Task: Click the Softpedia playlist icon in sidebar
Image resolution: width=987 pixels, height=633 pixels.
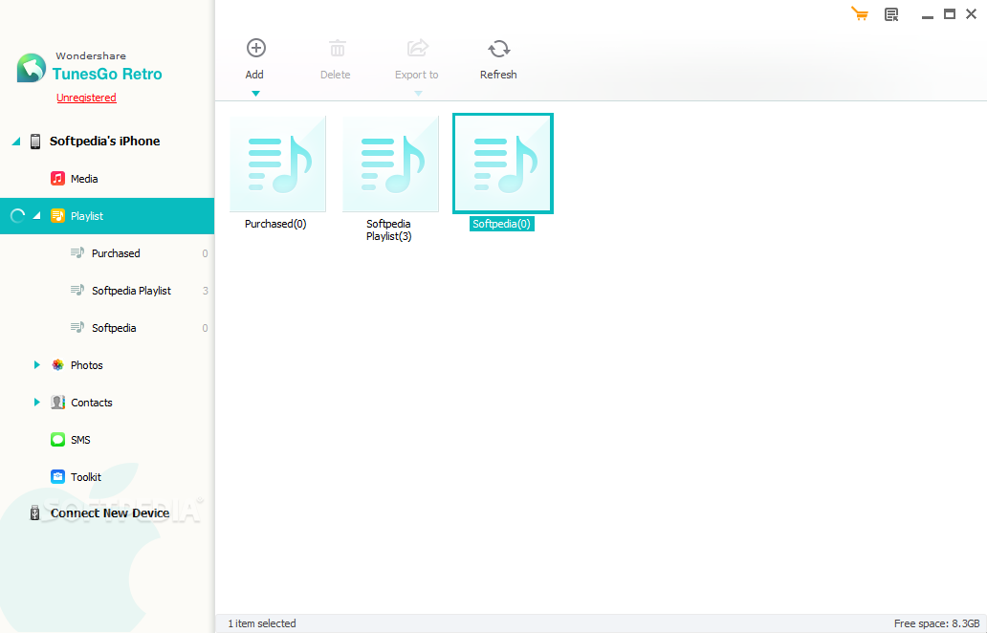Action: (x=77, y=327)
